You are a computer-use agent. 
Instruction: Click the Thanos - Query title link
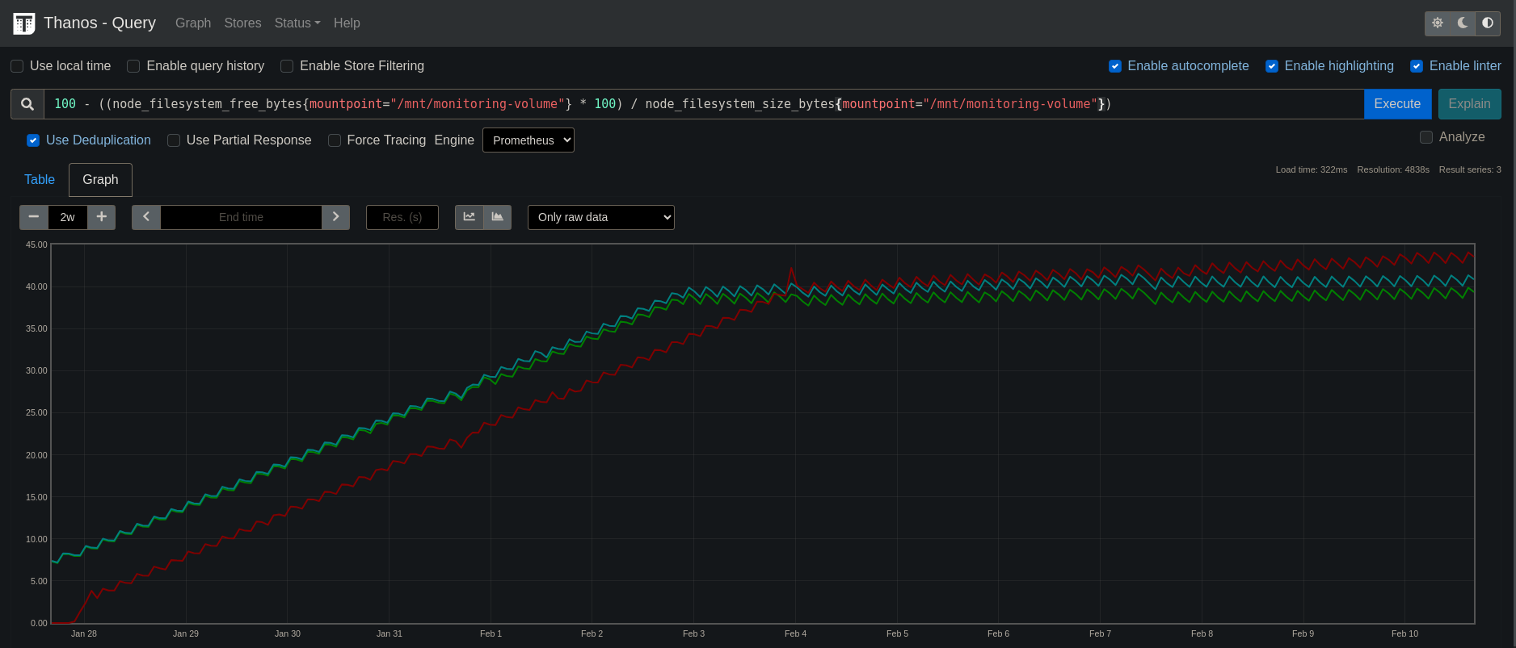click(99, 23)
